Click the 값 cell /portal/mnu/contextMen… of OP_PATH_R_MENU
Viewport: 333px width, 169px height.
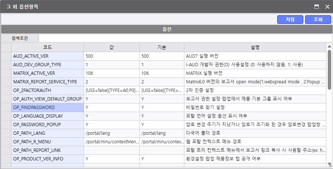tap(112, 142)
